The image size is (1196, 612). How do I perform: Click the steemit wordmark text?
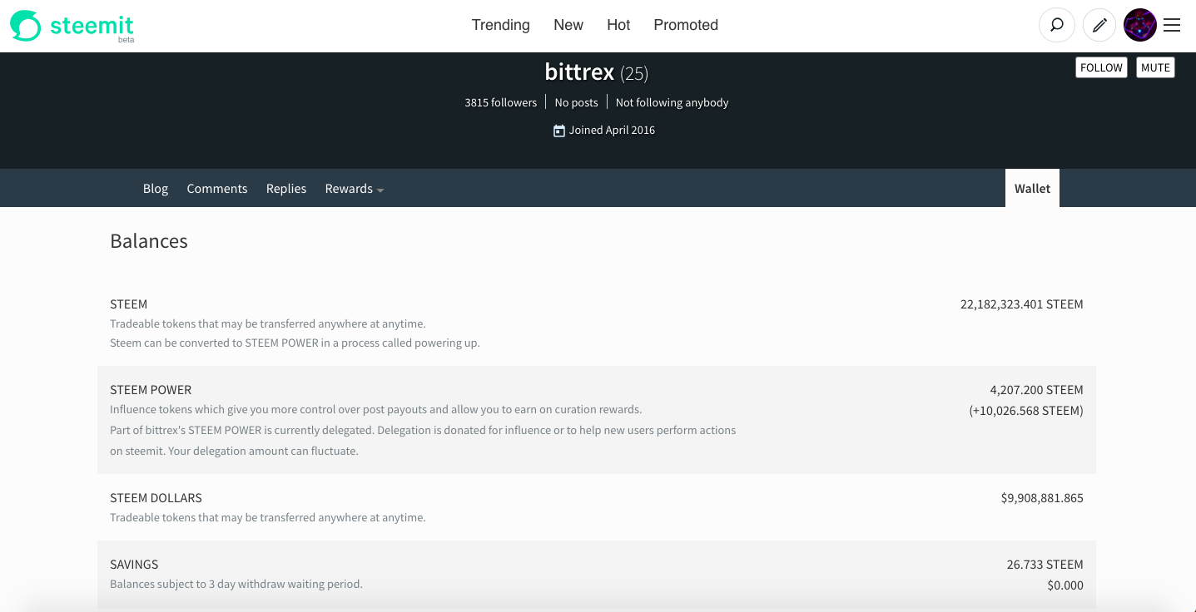coord(92,25)
